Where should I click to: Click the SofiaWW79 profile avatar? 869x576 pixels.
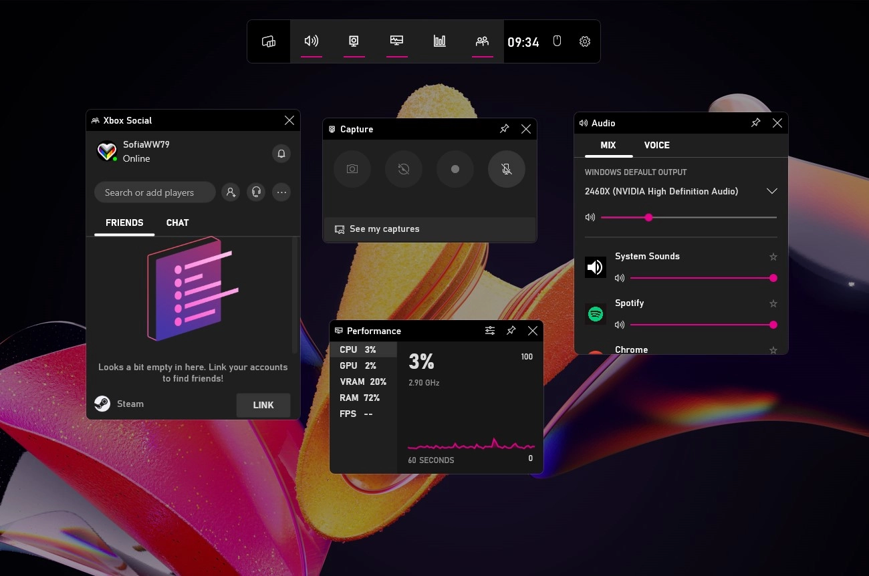pyautogui.click(x=107, y=152)
